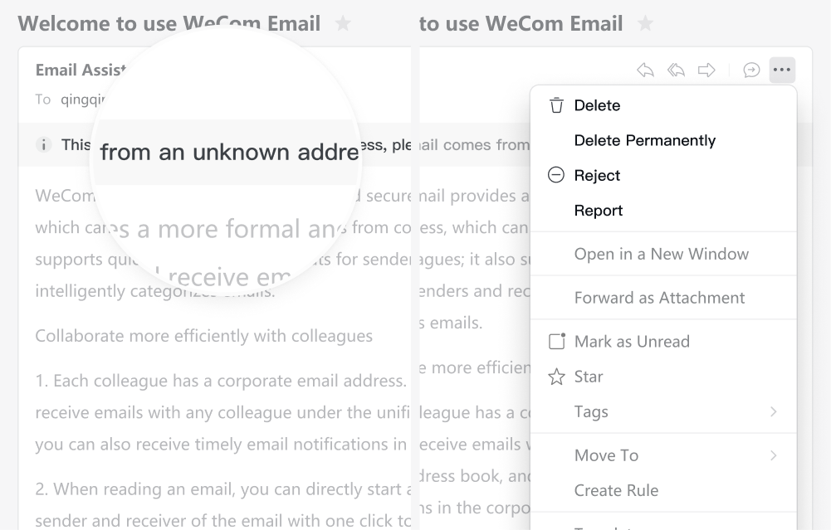Choose Forward as Attachment
The height and width of the screenshot is (530, 831).
click(x=660, y=298)
